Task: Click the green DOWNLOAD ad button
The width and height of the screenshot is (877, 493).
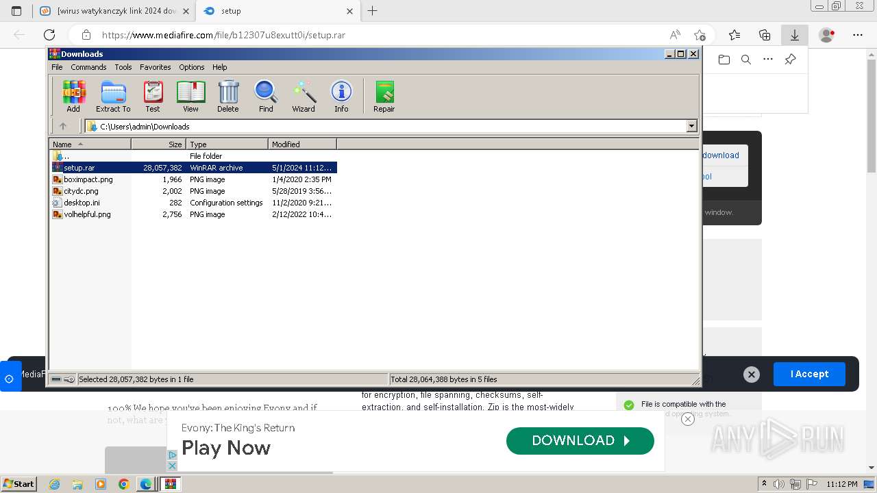Action: (x=580, y=441)
